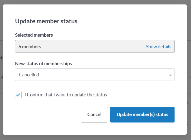Image resolution: width=191 pixels, height=140 pixels.
Task: Confirm with Update member(s) status button
Action: (142, 114)
